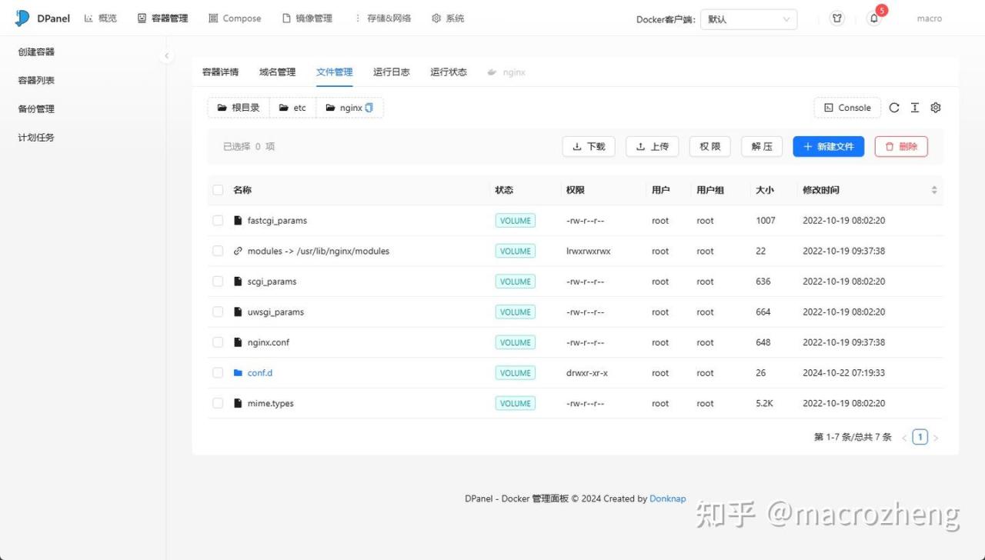Navigate to etc breadcrumb
The width and height of the screenshot is (985, 560).
coord(292,108)
